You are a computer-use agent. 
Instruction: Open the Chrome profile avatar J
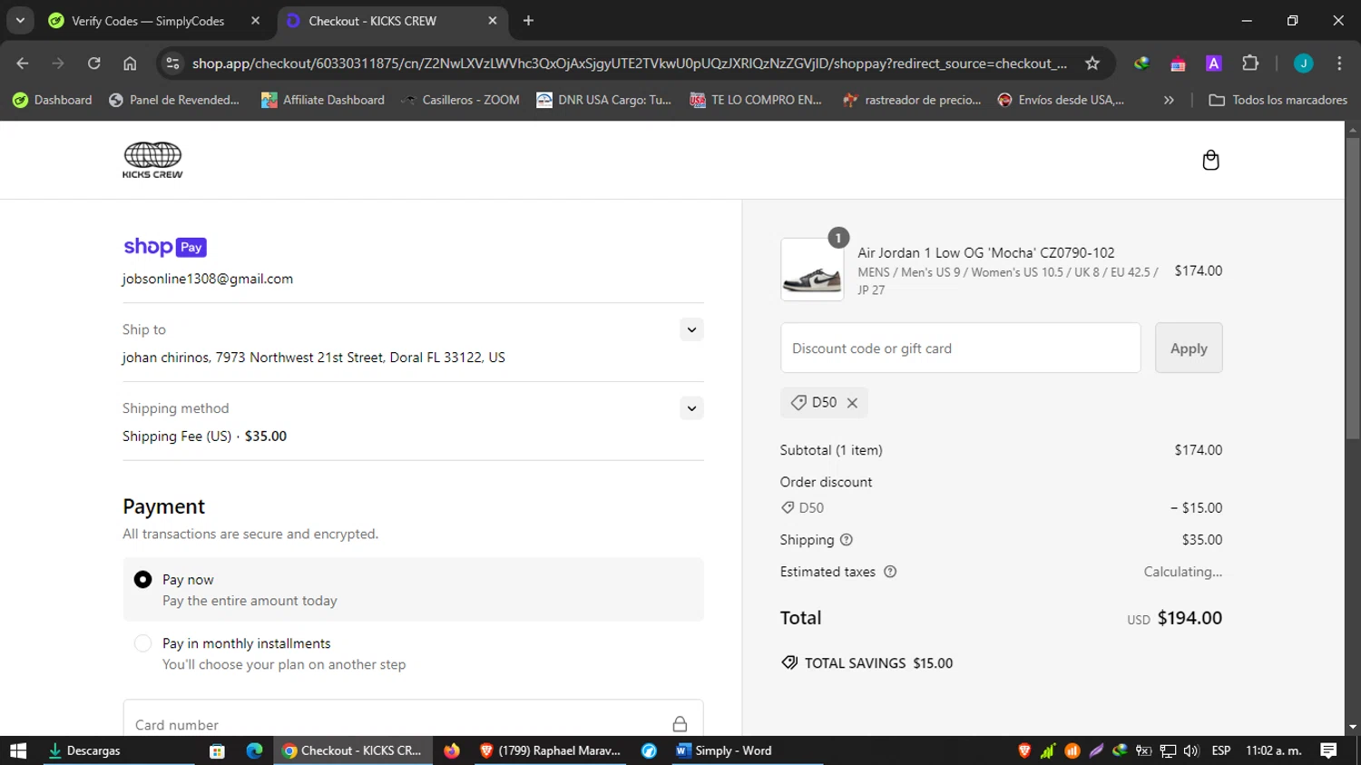pos(1304,64)
